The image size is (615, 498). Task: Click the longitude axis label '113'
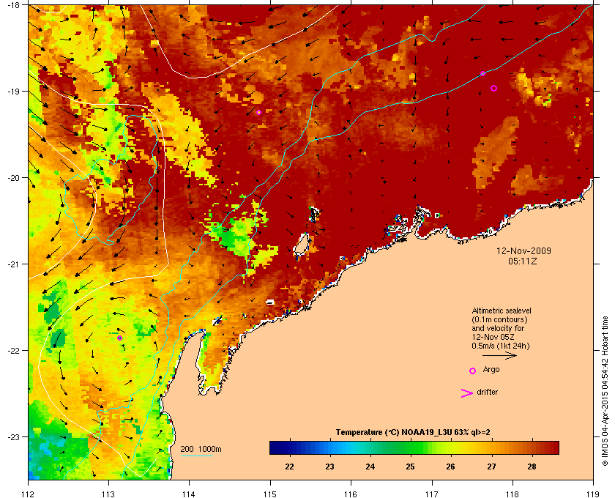pyautogui.click(x=108, y=494)
